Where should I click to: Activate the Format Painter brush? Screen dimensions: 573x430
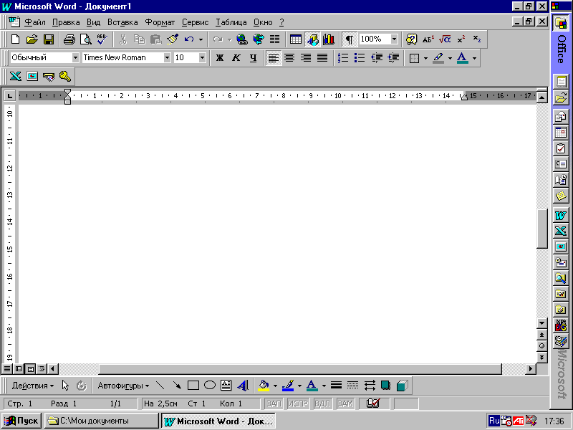(173, 39)
